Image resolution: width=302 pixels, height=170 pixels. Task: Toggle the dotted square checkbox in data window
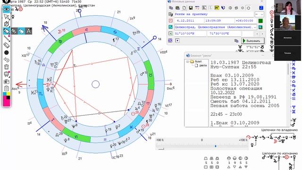[177, 41]
